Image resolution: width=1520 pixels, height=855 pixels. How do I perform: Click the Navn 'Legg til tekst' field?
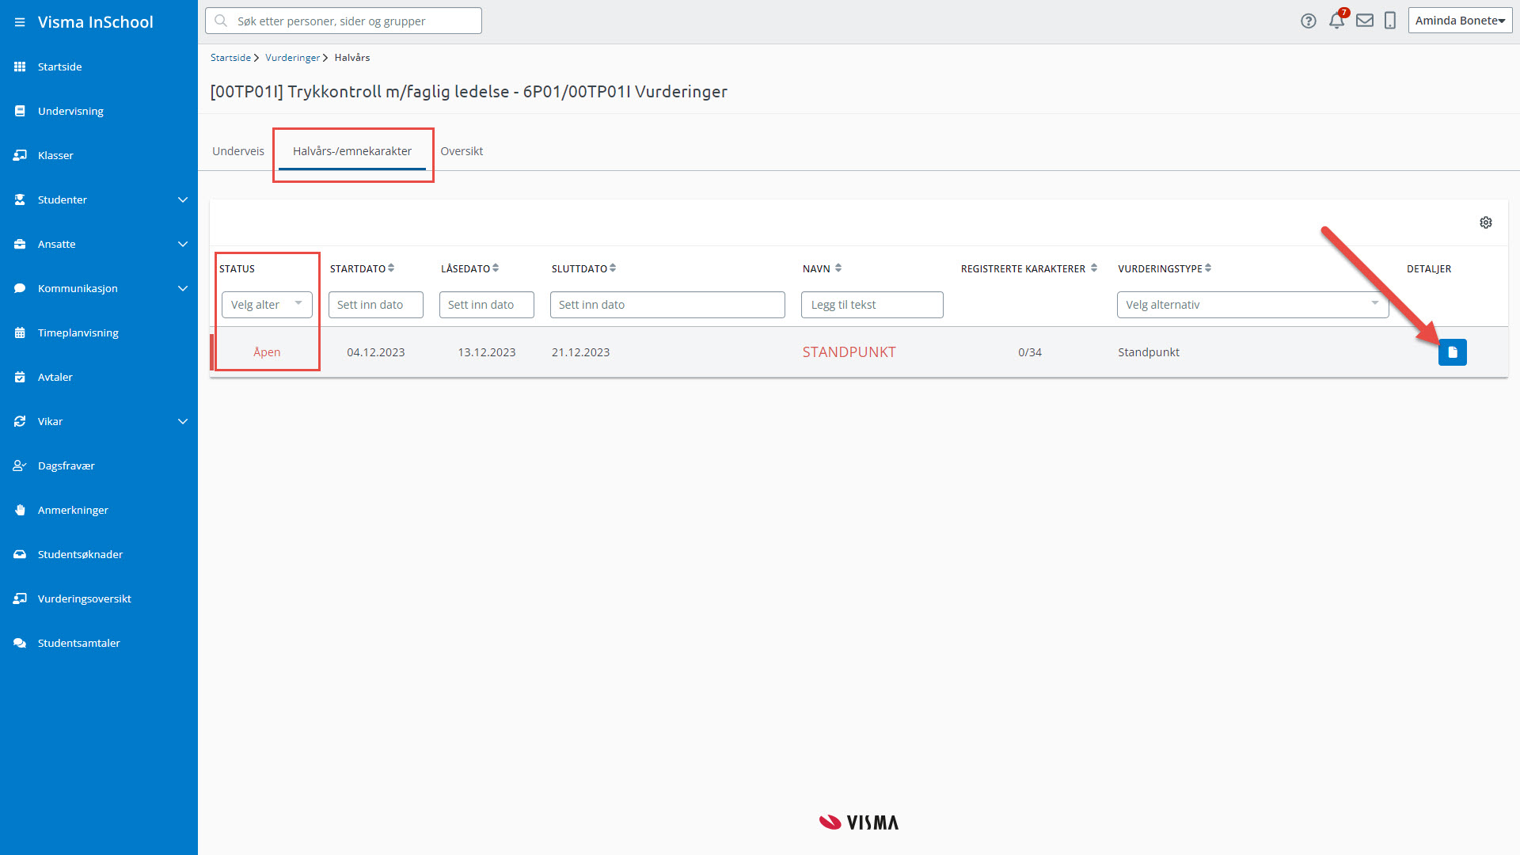pos(872,305)
